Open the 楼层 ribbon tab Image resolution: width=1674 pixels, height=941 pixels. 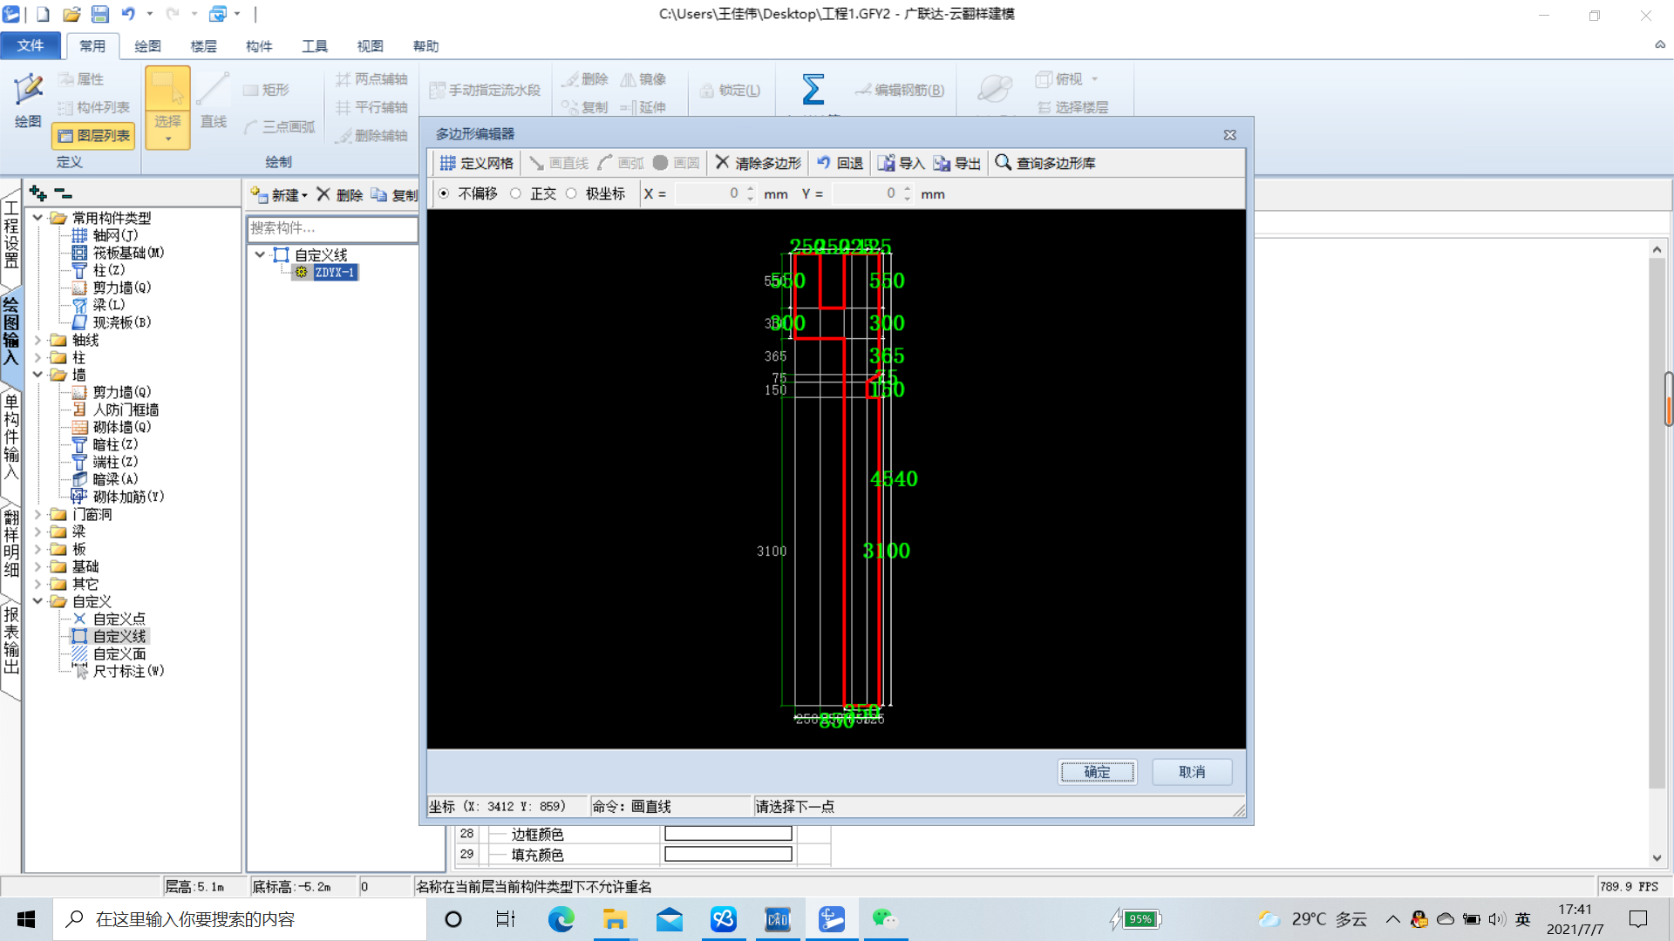pos(203,46)
